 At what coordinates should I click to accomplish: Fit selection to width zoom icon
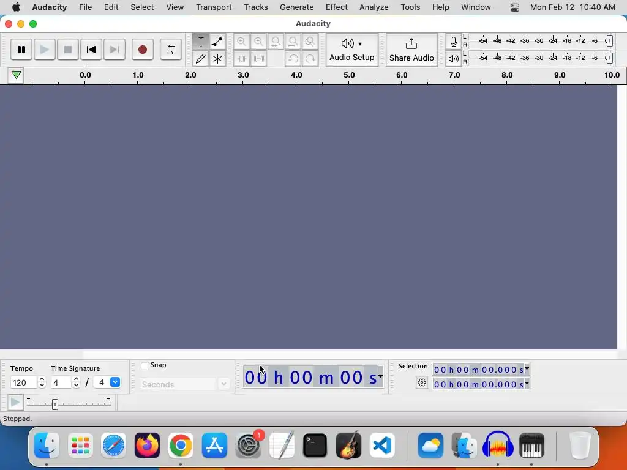pyautogui.click(x=276, y=42)
